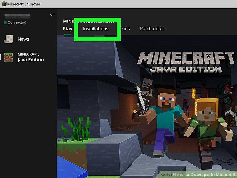Click the News newspaper icon
The width and height of the screenshot is (237, 178).
(x=8, y=39)
